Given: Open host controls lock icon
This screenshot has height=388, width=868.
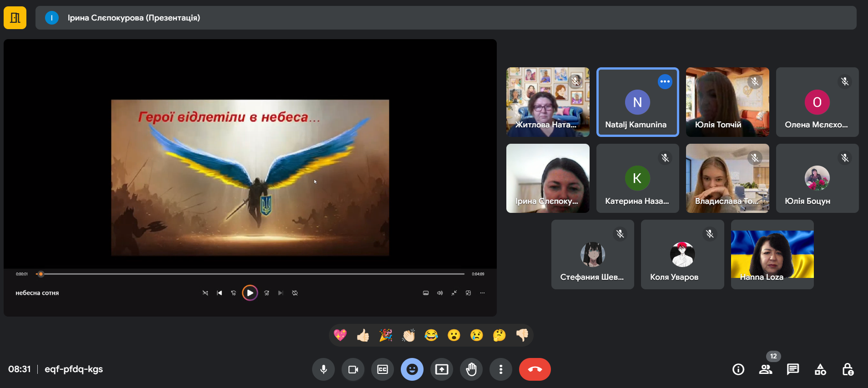Looking at the screenshot, I should (848, 369).
